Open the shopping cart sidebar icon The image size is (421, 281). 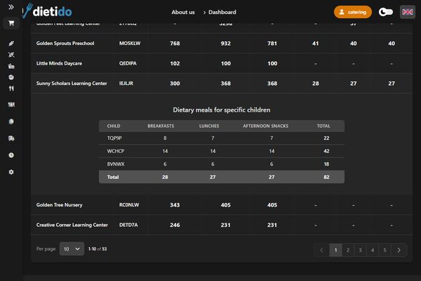(x=11, y=23)
